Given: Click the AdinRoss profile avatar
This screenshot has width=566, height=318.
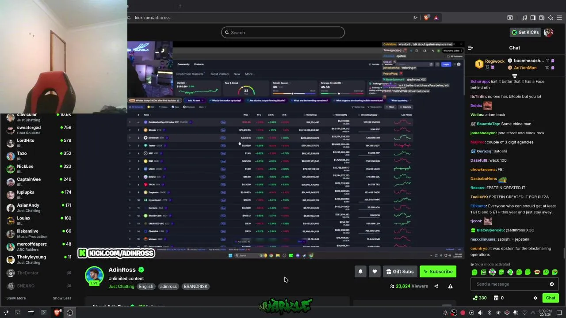Looking at the screenshot, I should [94, 276].
